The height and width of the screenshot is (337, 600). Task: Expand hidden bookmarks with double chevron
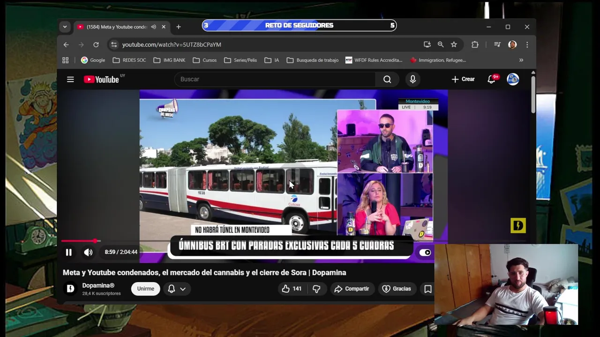click(x=521, y=60)
